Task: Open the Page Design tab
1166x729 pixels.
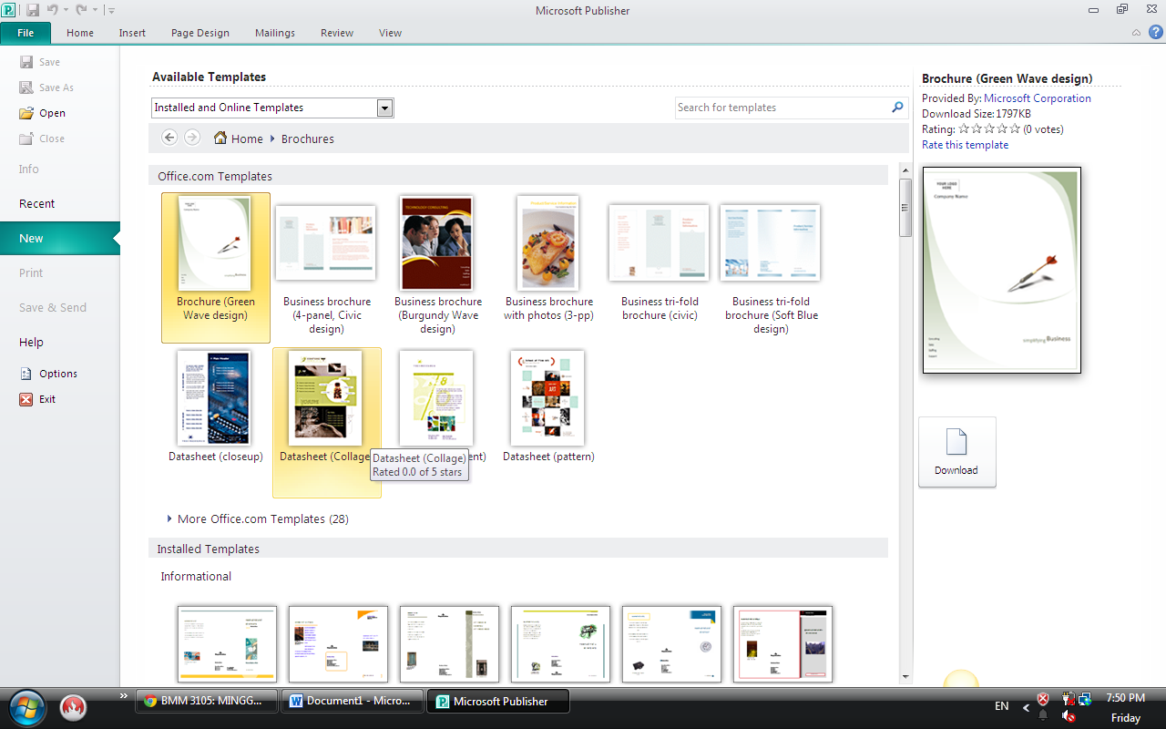Action: [200, 33]
